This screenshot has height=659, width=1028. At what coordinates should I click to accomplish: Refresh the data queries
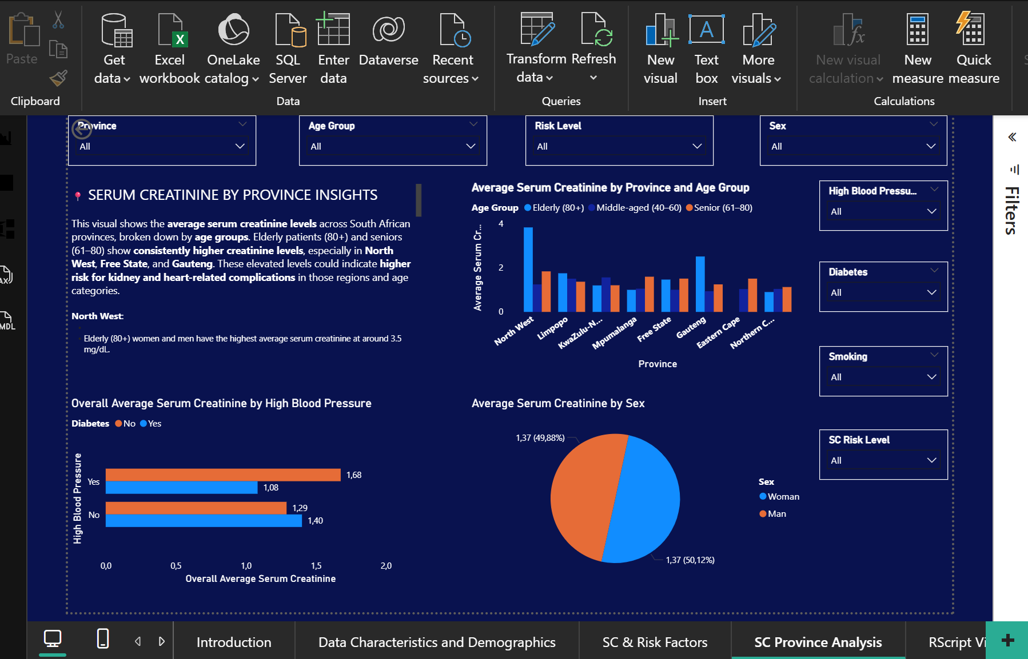point(594,31)
